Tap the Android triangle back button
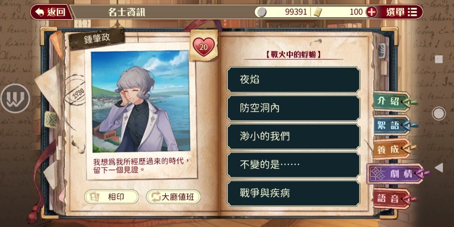 [439, 168]
